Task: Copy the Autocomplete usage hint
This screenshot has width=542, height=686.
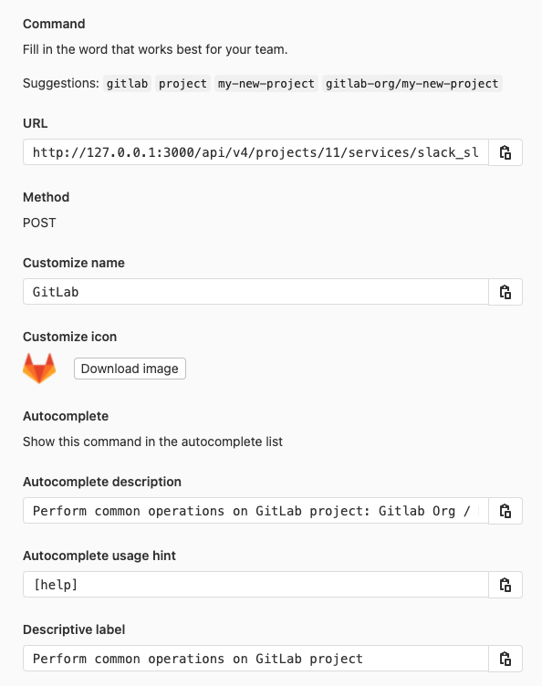Action: click(506, 585)
